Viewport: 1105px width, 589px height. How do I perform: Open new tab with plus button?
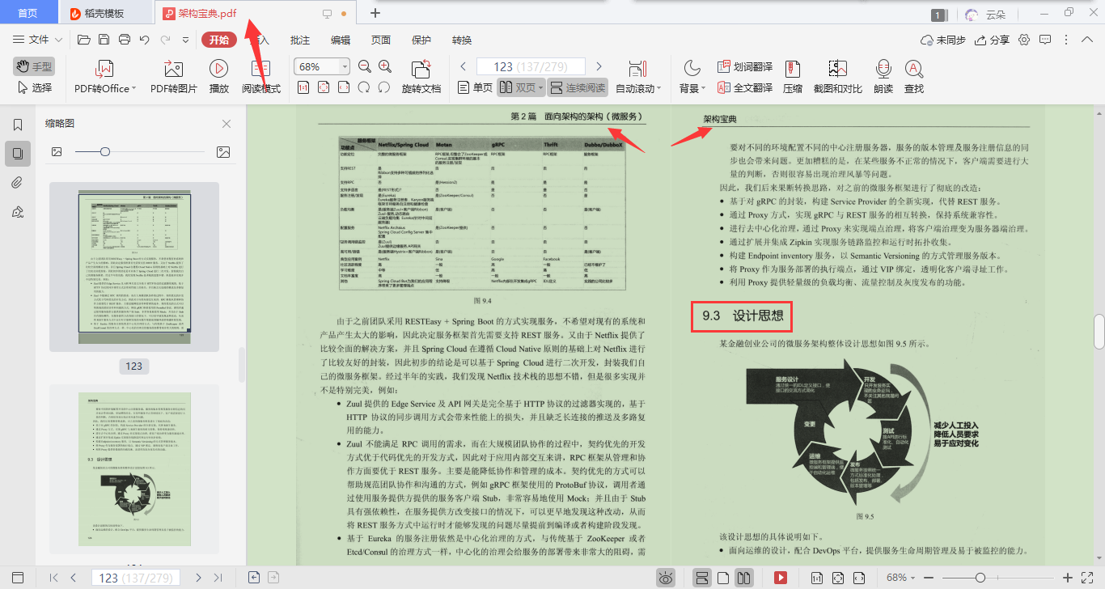375,13
